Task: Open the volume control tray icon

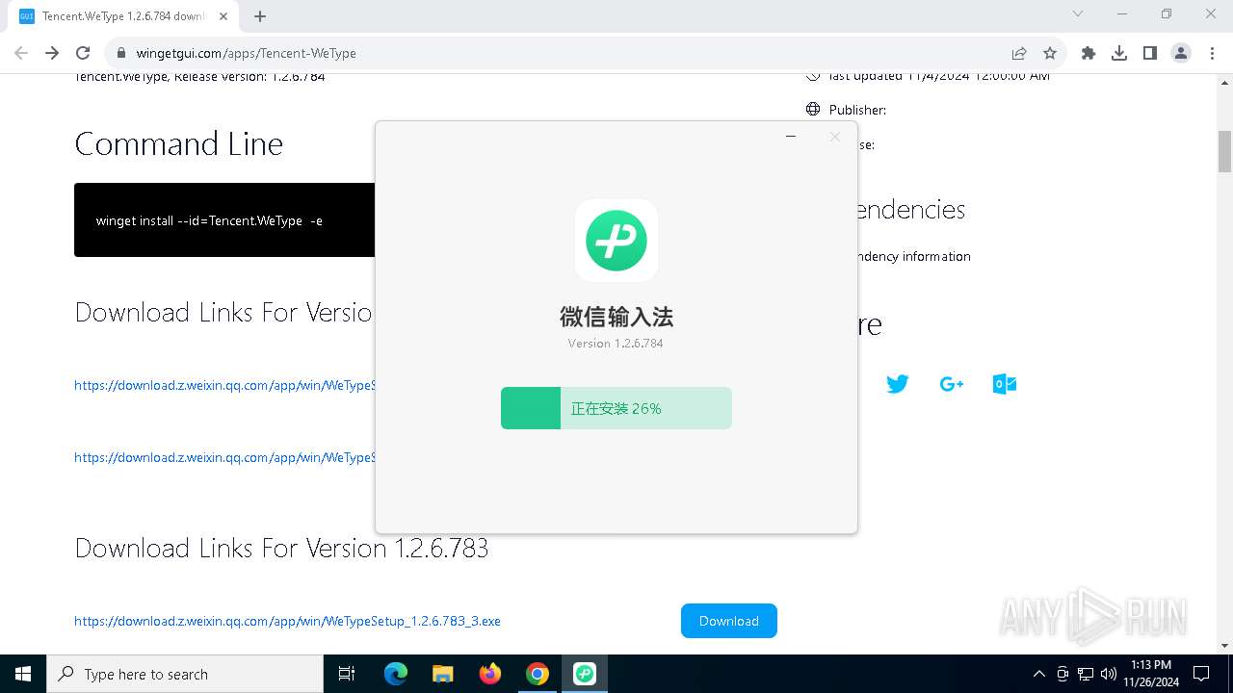Action: click(x=1108, y=674)
